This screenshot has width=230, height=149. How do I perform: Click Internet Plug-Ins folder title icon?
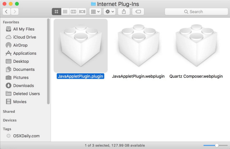pos(93,4)
